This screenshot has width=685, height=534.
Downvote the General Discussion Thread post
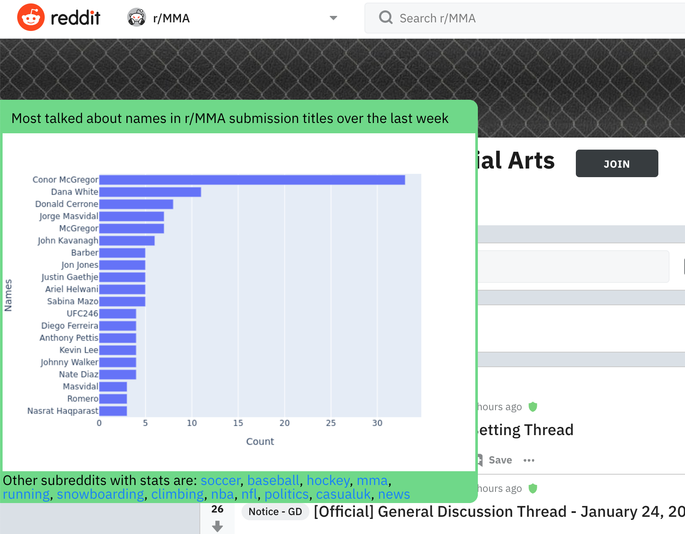point(217,526)
